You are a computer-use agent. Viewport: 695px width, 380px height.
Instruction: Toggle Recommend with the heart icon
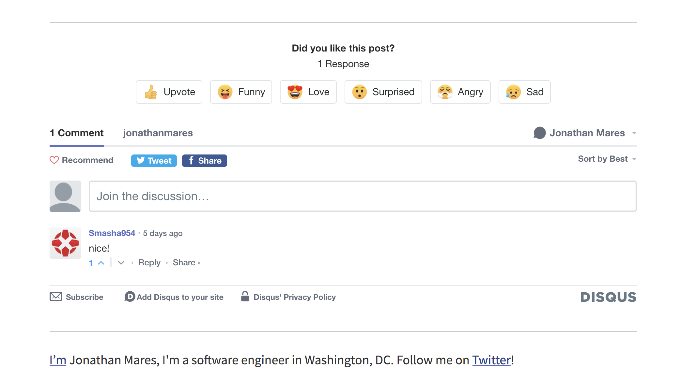coord(54,160)
